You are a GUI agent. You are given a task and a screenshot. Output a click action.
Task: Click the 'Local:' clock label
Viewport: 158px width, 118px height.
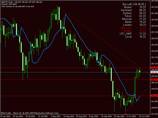click(x=129, y=37)
